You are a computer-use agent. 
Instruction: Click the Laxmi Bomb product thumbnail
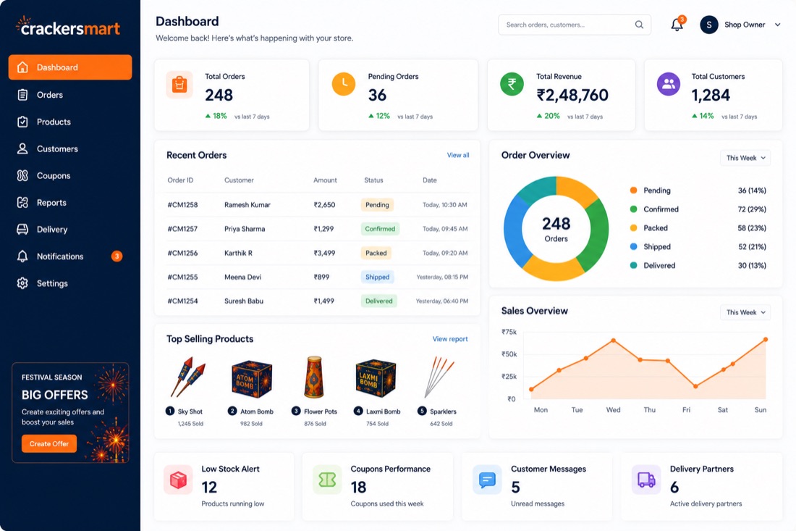376,379
